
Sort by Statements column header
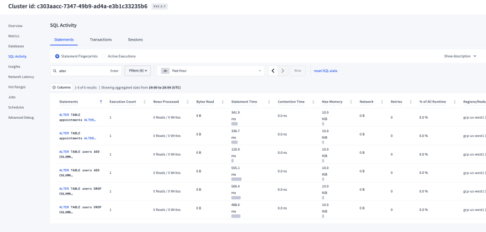click(69, 102)
